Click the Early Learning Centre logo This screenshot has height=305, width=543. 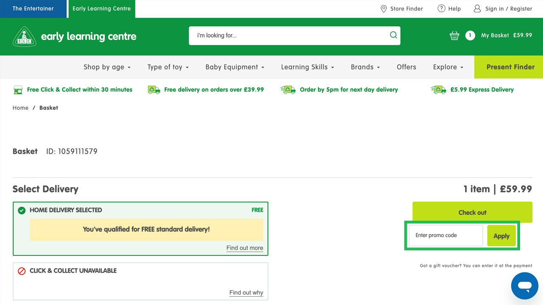point(75,36)
